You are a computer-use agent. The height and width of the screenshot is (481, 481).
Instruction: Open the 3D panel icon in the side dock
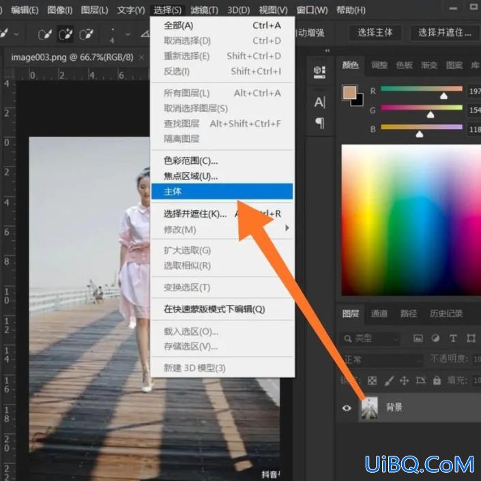coord(319,72)
